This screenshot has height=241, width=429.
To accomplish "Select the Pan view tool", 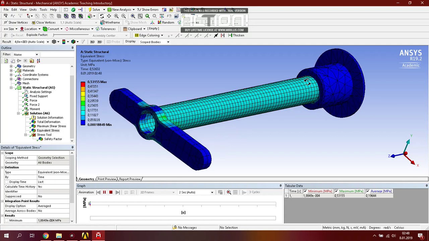I will point(109,16).
